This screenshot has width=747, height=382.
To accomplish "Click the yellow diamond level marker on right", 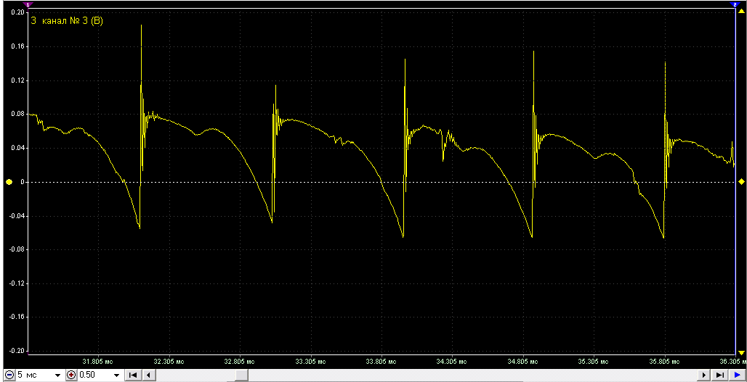I will (x=740, y=182).
